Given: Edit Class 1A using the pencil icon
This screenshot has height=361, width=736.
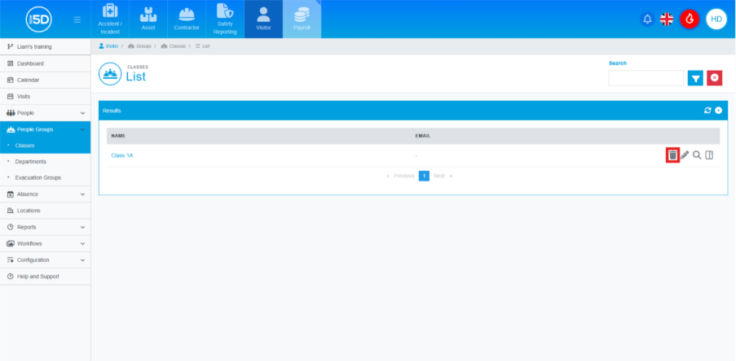Looking at the screenshot, I should 685,154.
